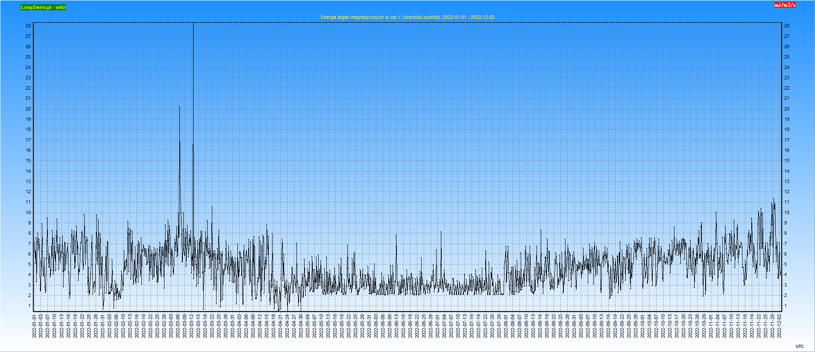815x352 pixels.
Task: Click the value 20 on the right axis
Action: click(x=786, y=109)
